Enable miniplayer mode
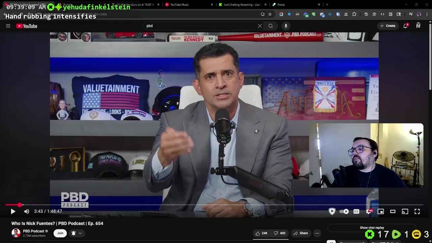Viewport: 432px width, 243px height. pyautogui.click(x=381, y=211)
